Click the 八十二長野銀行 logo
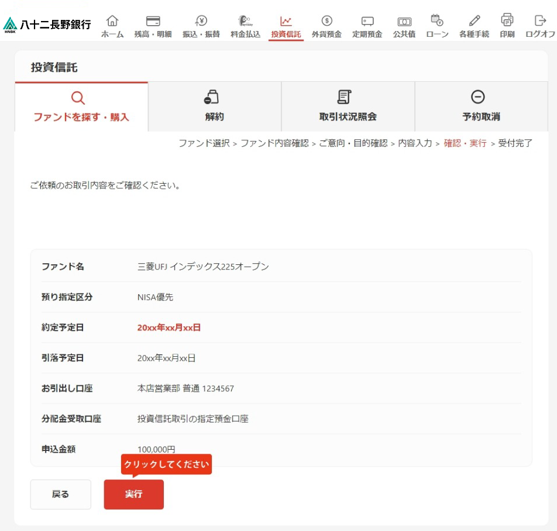The width and height of the screenshot is (557, 531). (x=47, y=25)
